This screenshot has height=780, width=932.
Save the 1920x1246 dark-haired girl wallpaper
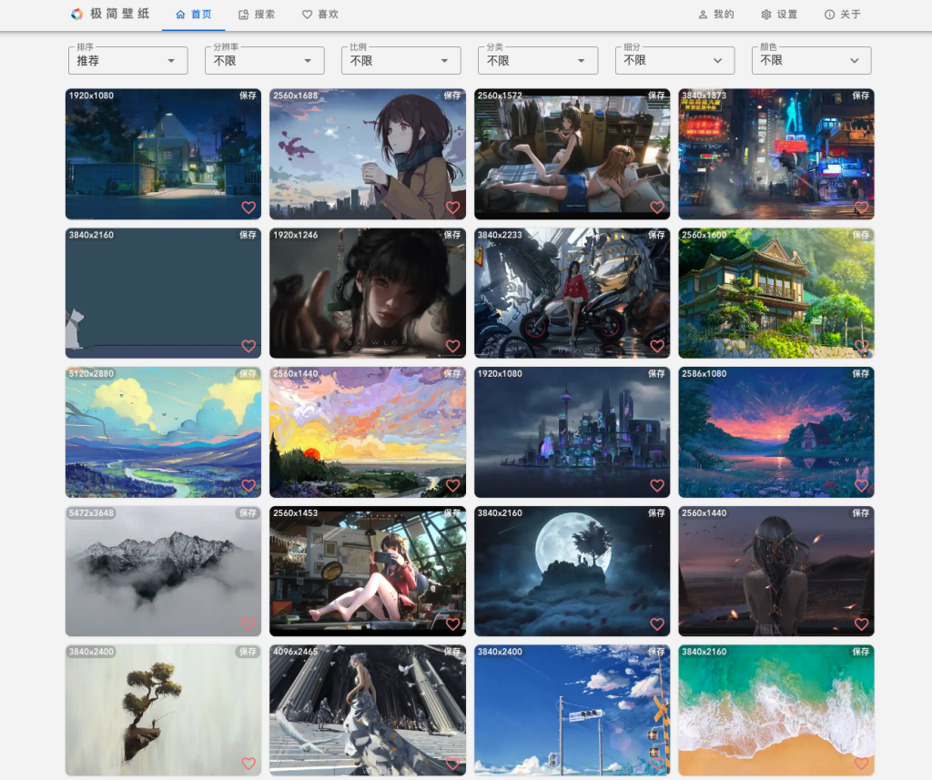pos(452,235)
